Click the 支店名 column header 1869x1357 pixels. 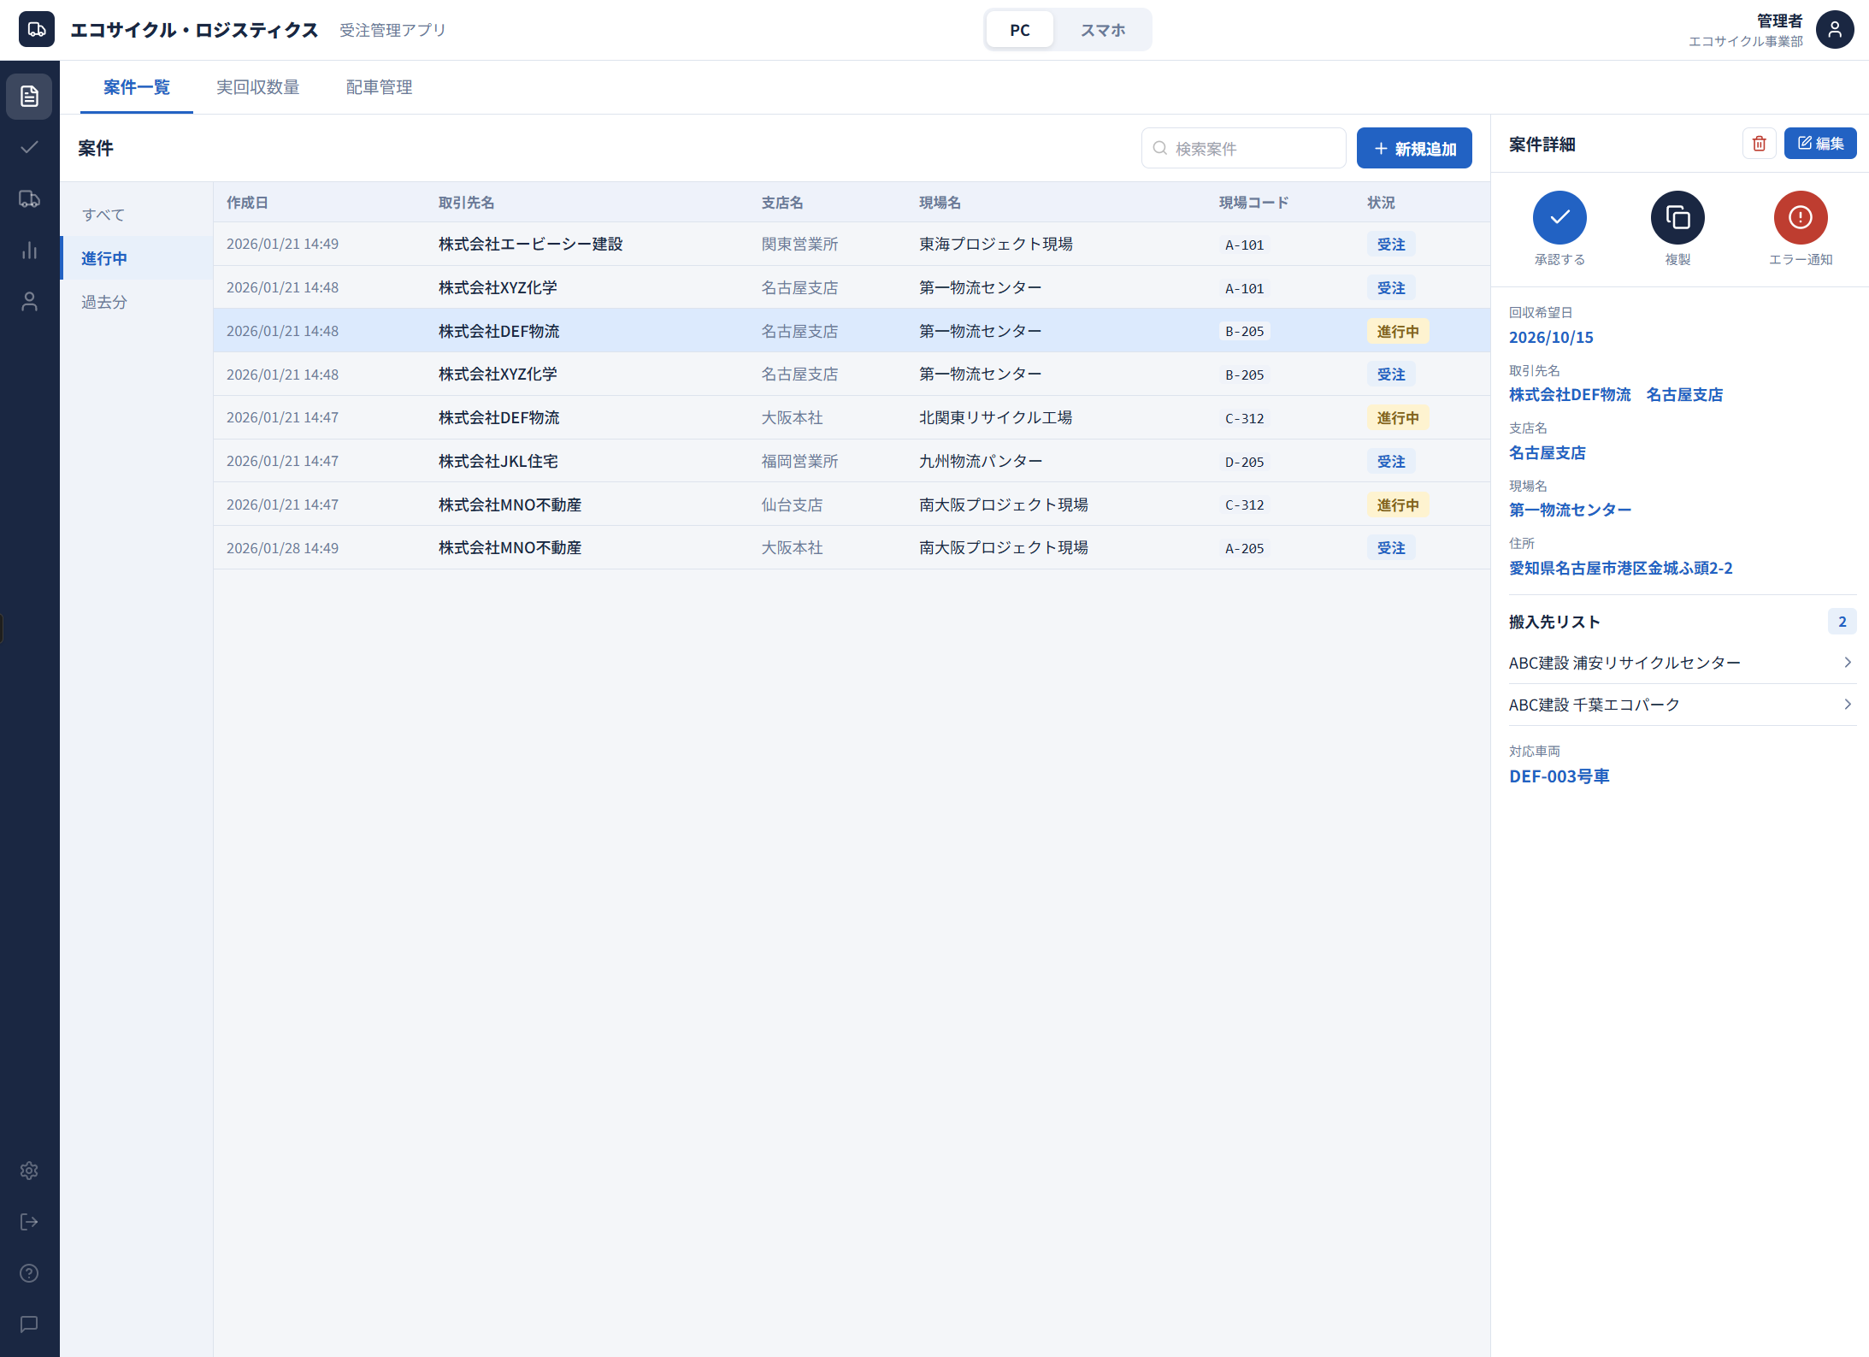782,203
